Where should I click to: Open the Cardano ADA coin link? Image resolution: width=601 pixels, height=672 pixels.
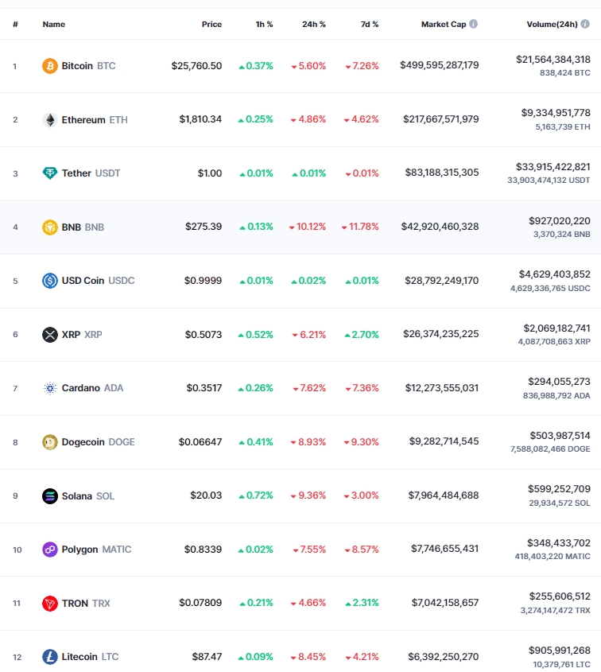click(92, 388)
